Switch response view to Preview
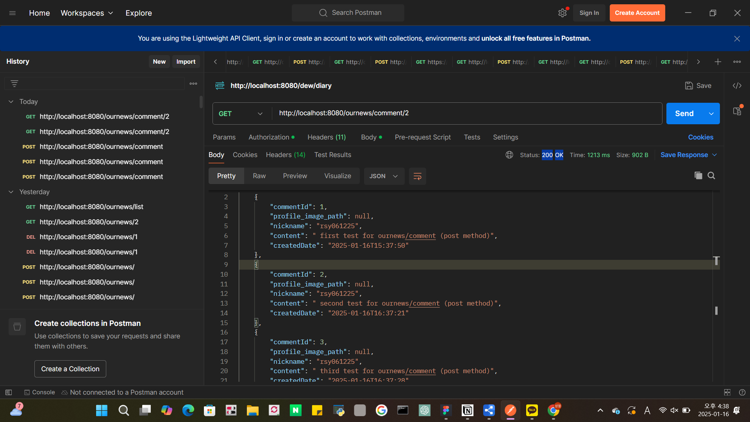 click(x=295, y=176)
